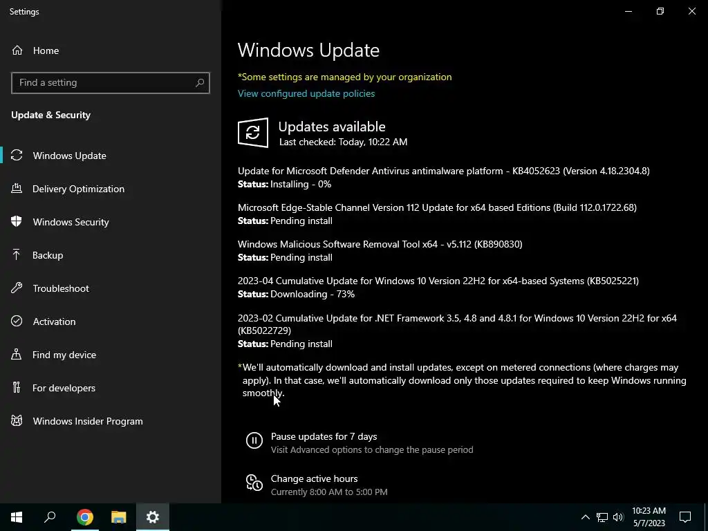Open the Backup settings page

pos(111,255)
